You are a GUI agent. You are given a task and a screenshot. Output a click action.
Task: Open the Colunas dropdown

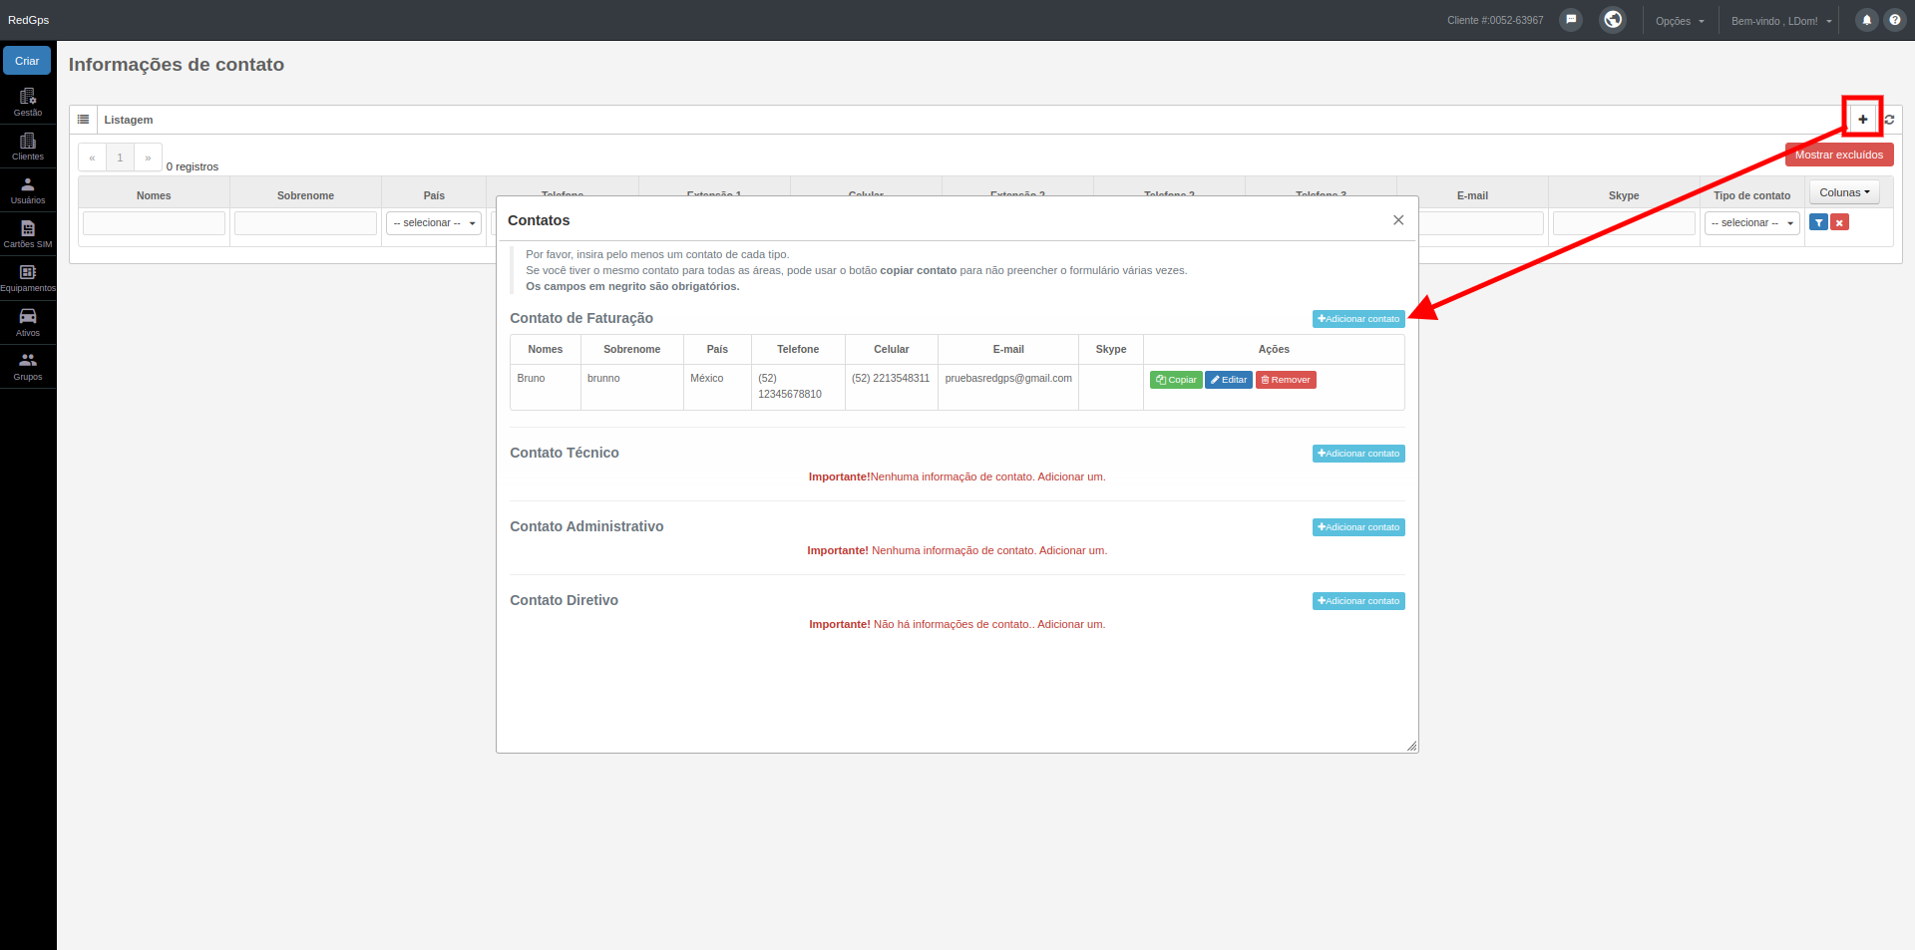1844,192
